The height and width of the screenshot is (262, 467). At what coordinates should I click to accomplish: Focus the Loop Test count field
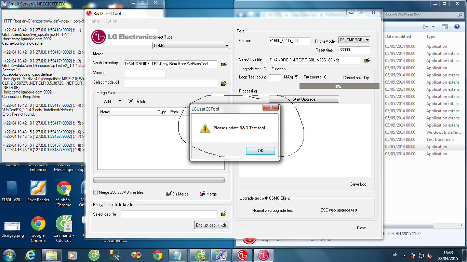click(275, 77)
